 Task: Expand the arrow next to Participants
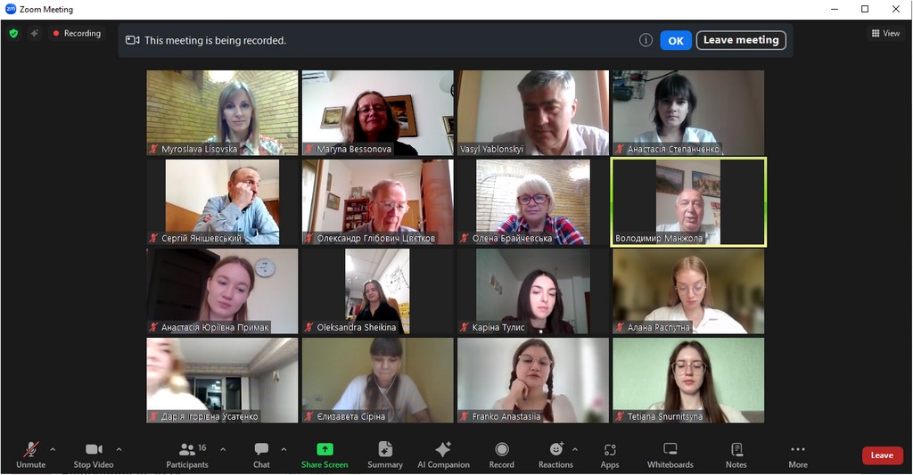(223, 449)
